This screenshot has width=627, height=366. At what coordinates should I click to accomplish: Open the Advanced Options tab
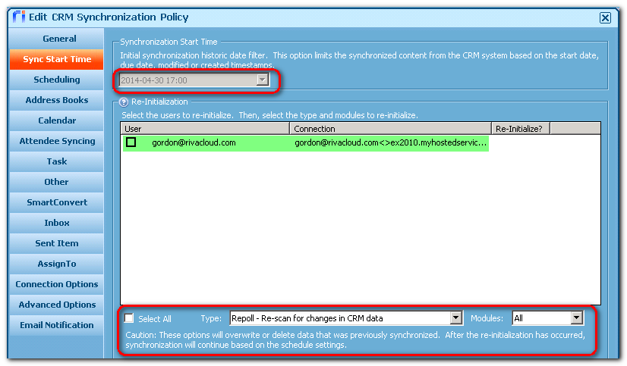56,305
